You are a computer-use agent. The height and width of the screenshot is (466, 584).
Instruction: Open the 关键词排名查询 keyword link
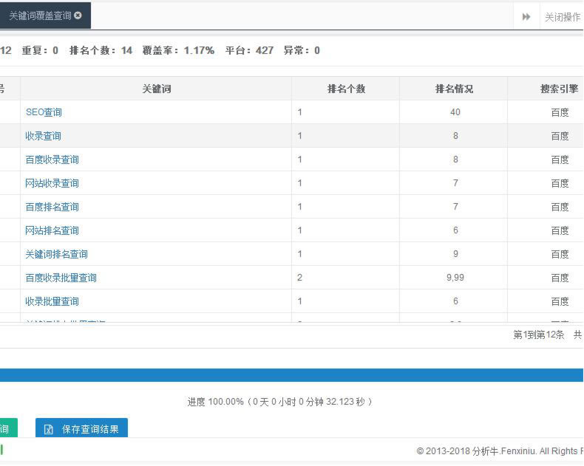[56, 254]
